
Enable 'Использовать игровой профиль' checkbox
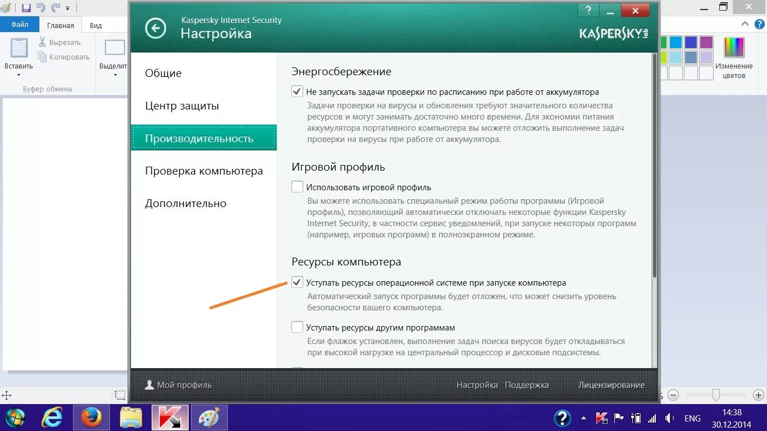(298, 187)
